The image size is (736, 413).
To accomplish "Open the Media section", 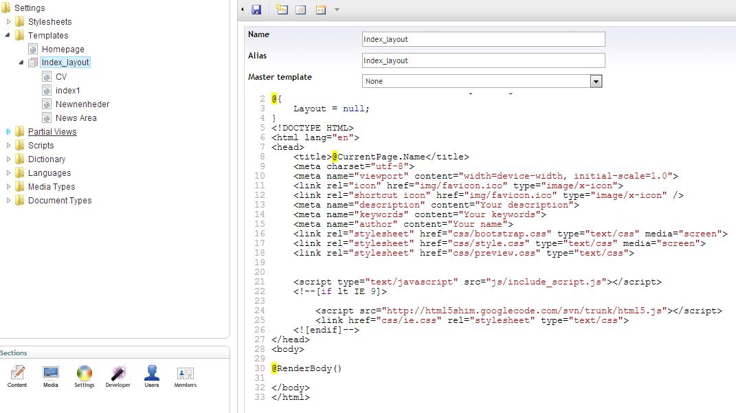I will (51, 377).
